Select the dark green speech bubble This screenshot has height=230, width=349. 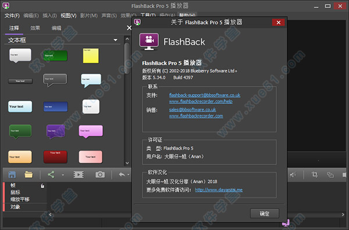point(20,132)
